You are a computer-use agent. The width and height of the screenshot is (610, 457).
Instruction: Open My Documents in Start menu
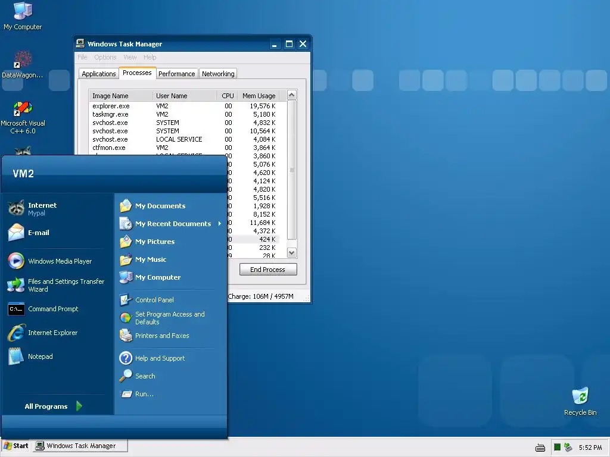pyautogui.click(x=152, y=205)
